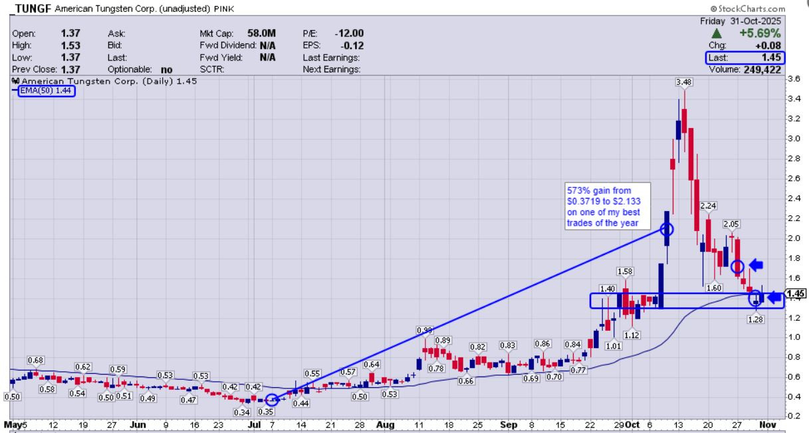Click the 1.58 high price label
Image resolution: width=809 pixels, height=433 pixels.
point(624,271)
